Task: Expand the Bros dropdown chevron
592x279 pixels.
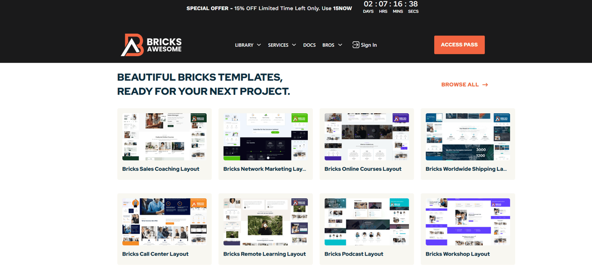Action: tap(340, 45)
